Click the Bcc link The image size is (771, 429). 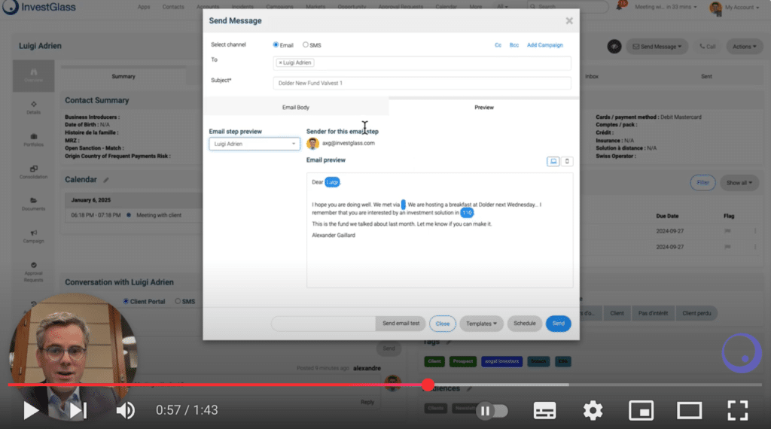513,44
